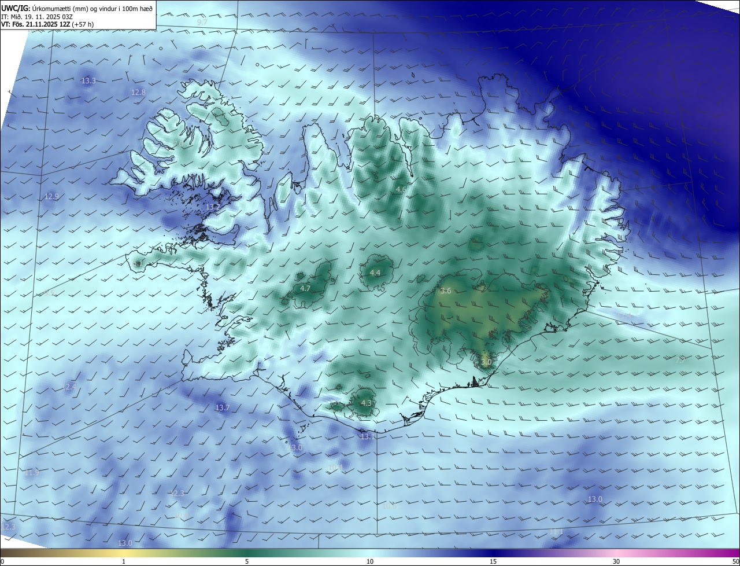Click the colorbar tick labeled 5
The height and width of the screenshot is (566, 740).
click(247, 561)
